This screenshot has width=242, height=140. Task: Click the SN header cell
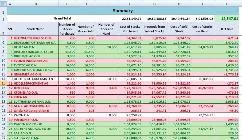pyautogui.click(x=10, y=29)
